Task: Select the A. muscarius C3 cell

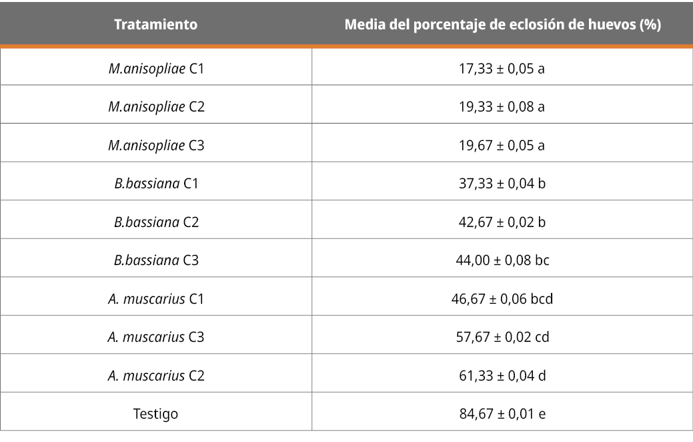Action: 156,337
